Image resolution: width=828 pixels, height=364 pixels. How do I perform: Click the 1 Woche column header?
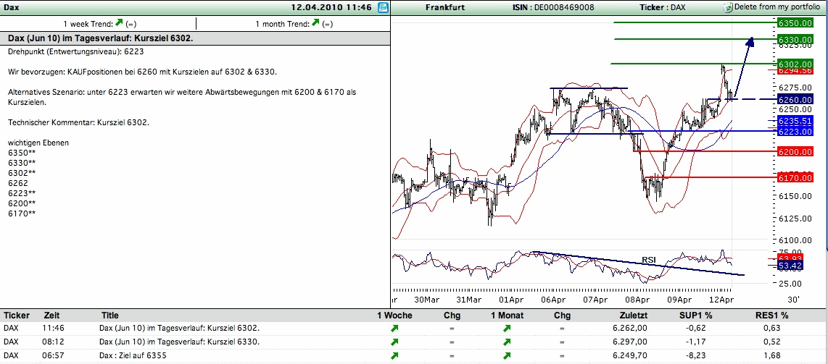[394, 316]
